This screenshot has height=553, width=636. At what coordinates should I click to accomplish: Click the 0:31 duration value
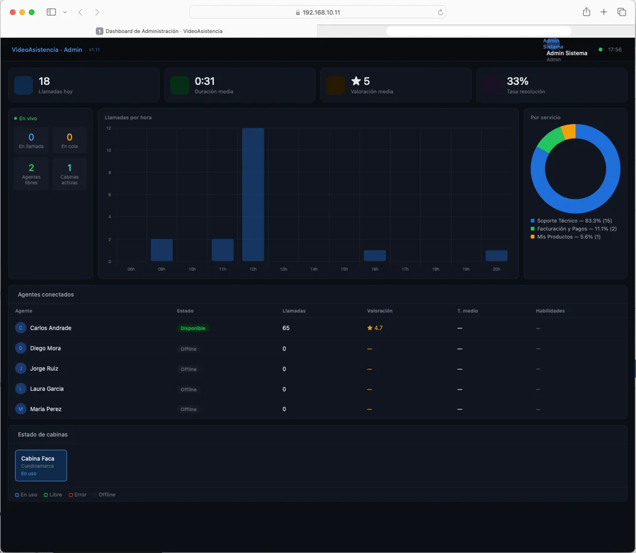coord(205,81)
